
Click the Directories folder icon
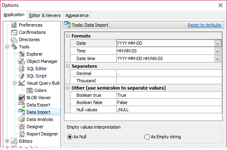point(14,40)
